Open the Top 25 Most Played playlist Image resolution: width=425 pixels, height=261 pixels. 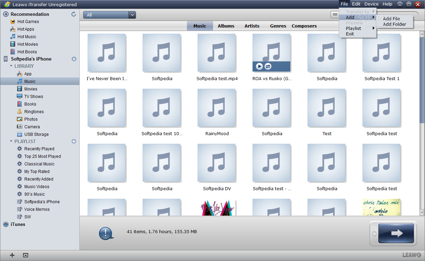pyautogui.click(x=43, y=156)
